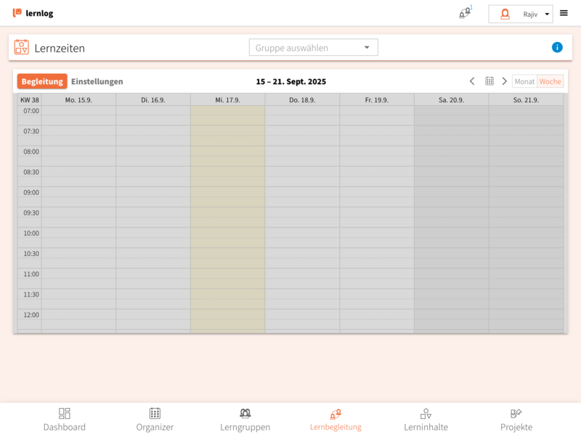Open Dashboard in bottom navigation
This screenshot has height=435, width=581.
pos(65,419)
